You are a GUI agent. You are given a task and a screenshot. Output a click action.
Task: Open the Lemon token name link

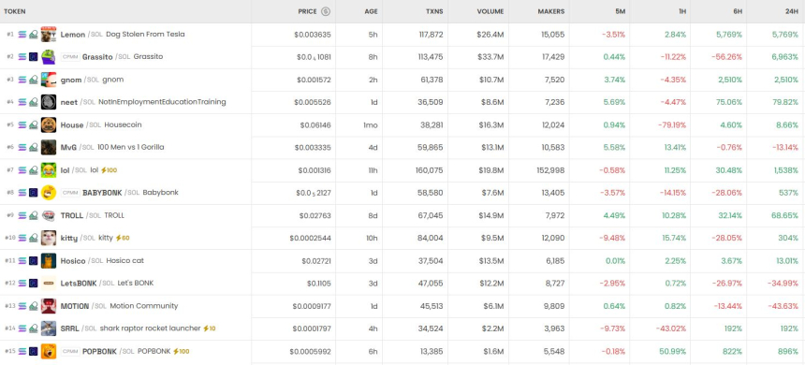[x=73, y=35]
